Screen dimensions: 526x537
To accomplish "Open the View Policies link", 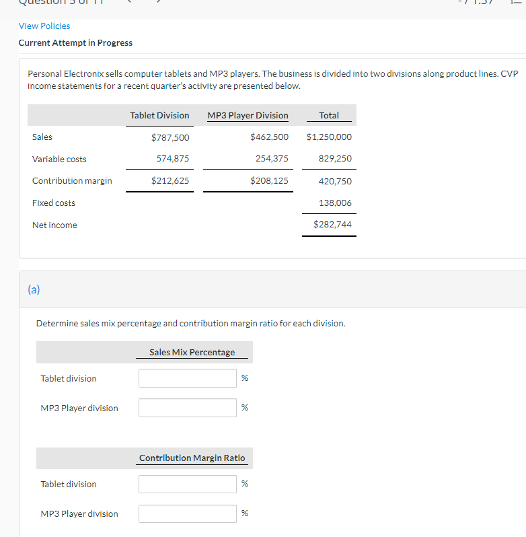I will point(44,26).
